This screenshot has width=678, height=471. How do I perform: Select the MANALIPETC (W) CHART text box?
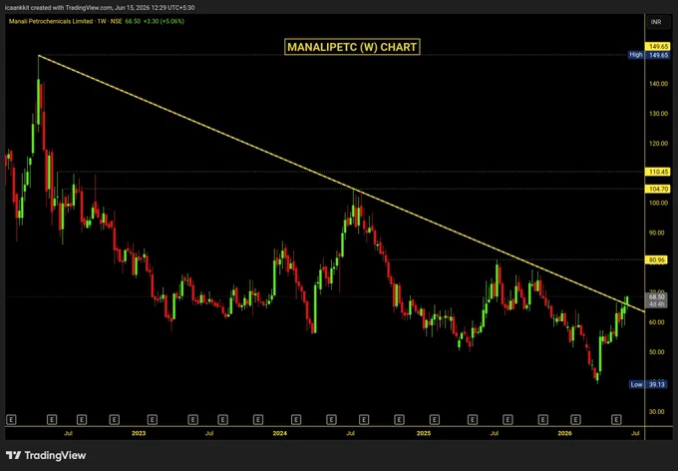352,47
